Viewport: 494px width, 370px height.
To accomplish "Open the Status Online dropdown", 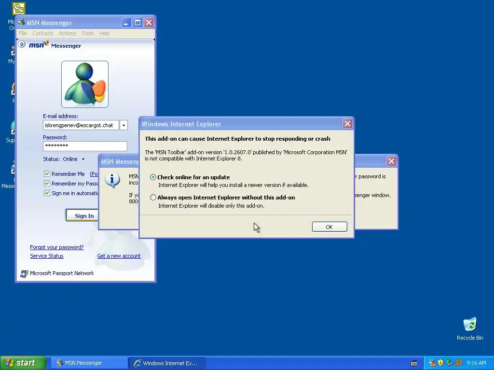I will tap(74, 159).
